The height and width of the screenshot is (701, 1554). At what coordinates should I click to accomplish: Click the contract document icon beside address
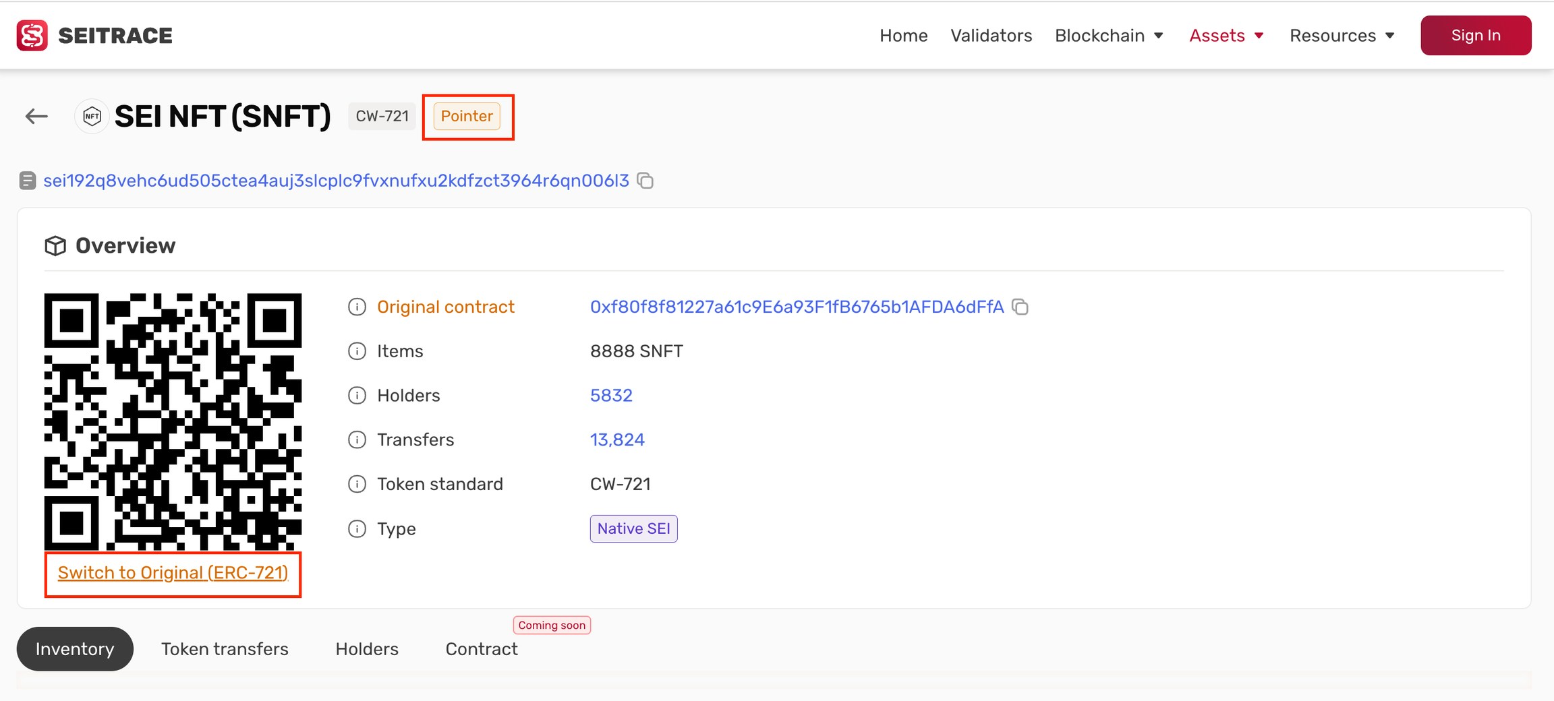pyautogui.click(x=27, y=181)
